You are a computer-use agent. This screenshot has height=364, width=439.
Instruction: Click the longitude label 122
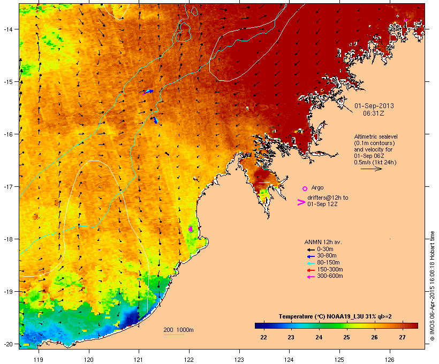point(189,360)
